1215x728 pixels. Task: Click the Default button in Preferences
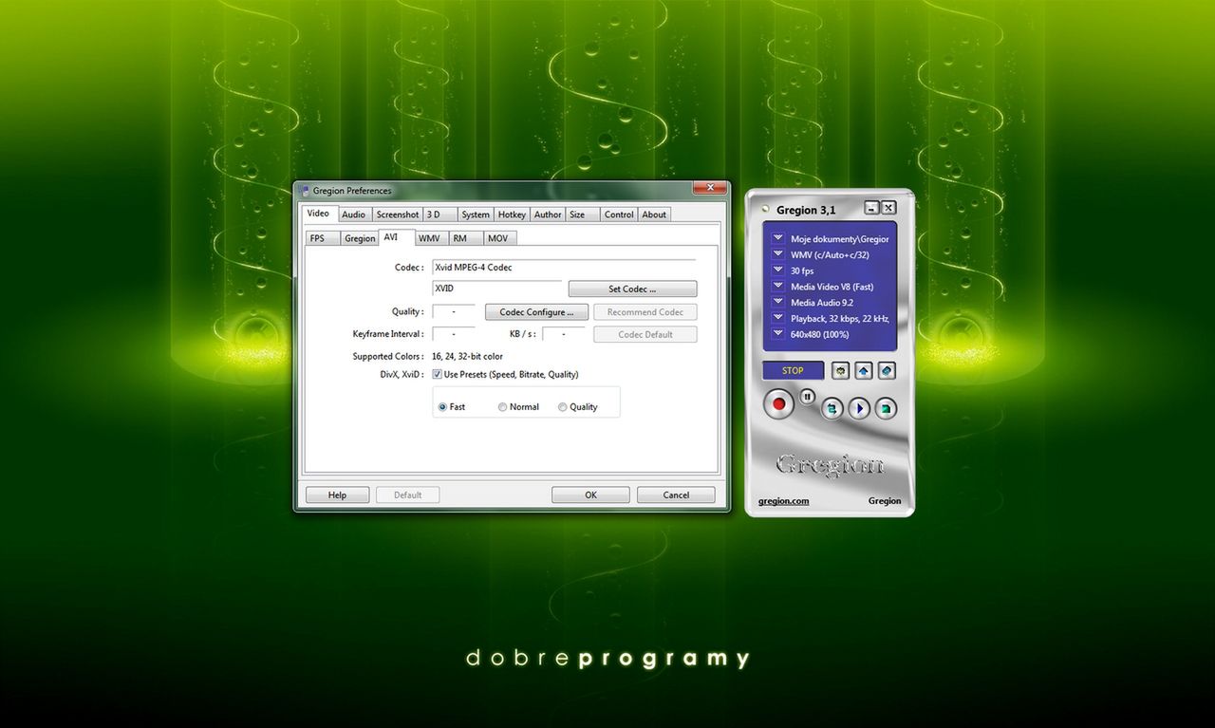407,495
